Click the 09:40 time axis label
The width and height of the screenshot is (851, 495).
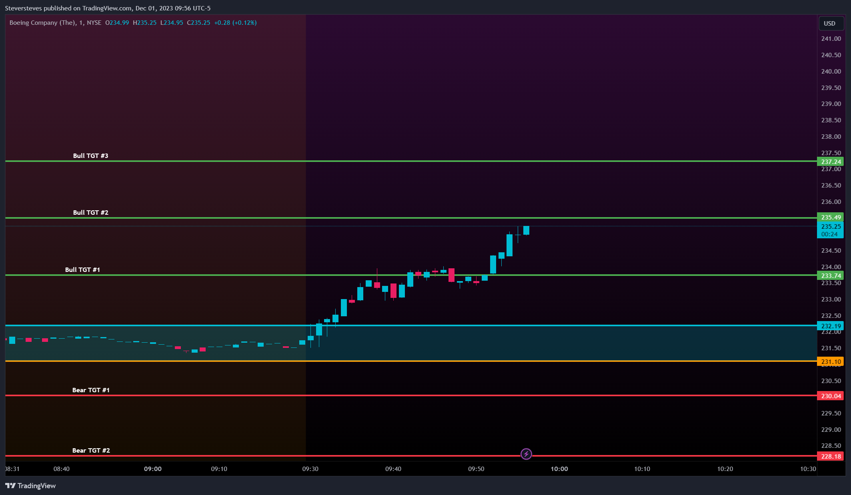click(393, 469)
